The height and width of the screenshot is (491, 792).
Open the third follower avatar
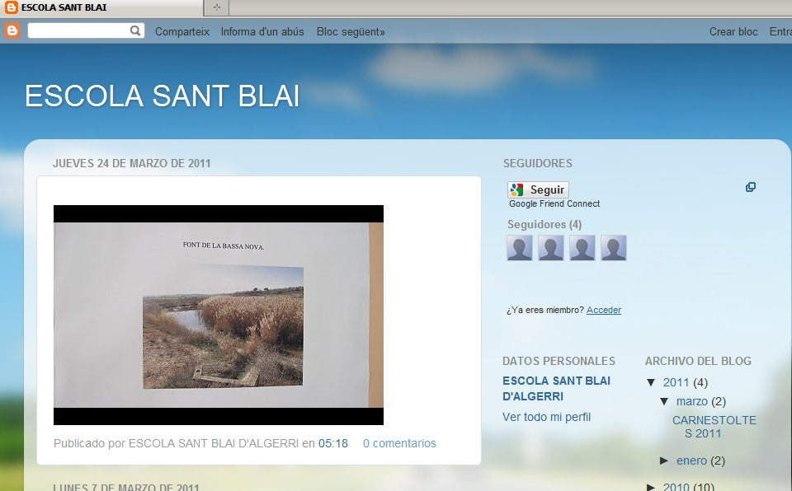[x=582, y=248]
